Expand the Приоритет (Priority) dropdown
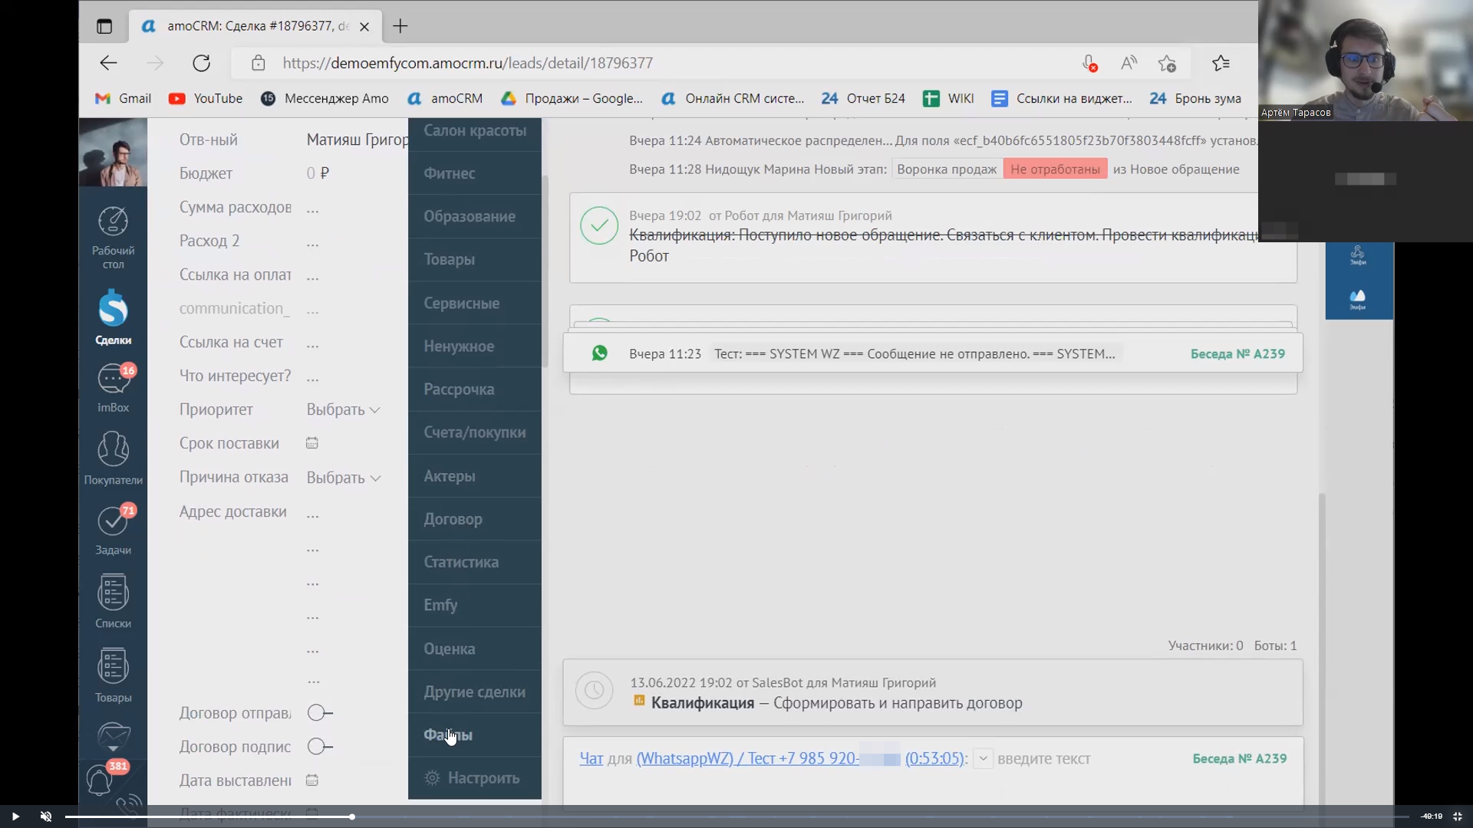The width and height of the screenshot is (1473, 828). point(343,409)
